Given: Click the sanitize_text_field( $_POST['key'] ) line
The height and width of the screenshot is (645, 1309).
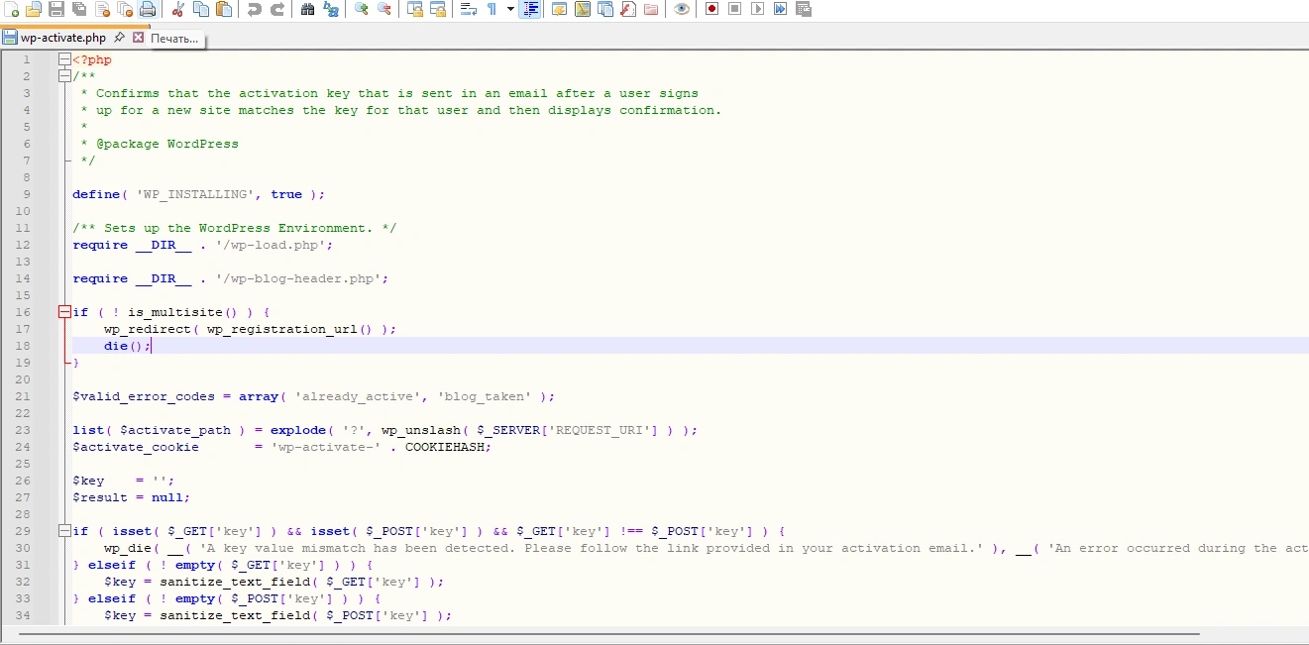Looking at the screenshot, I should click(277, 615).
